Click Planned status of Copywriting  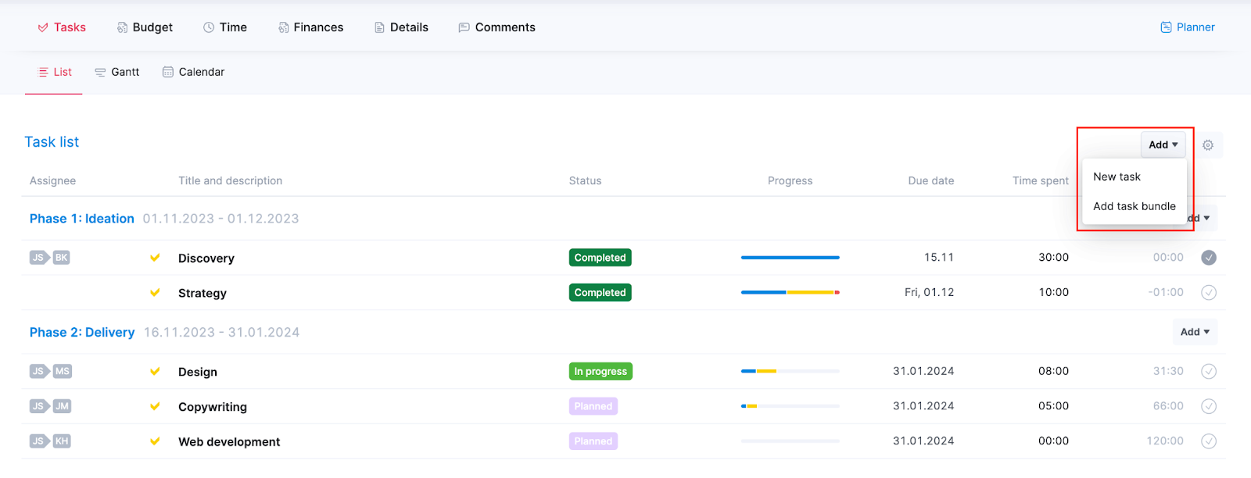[x=593, y=406]
